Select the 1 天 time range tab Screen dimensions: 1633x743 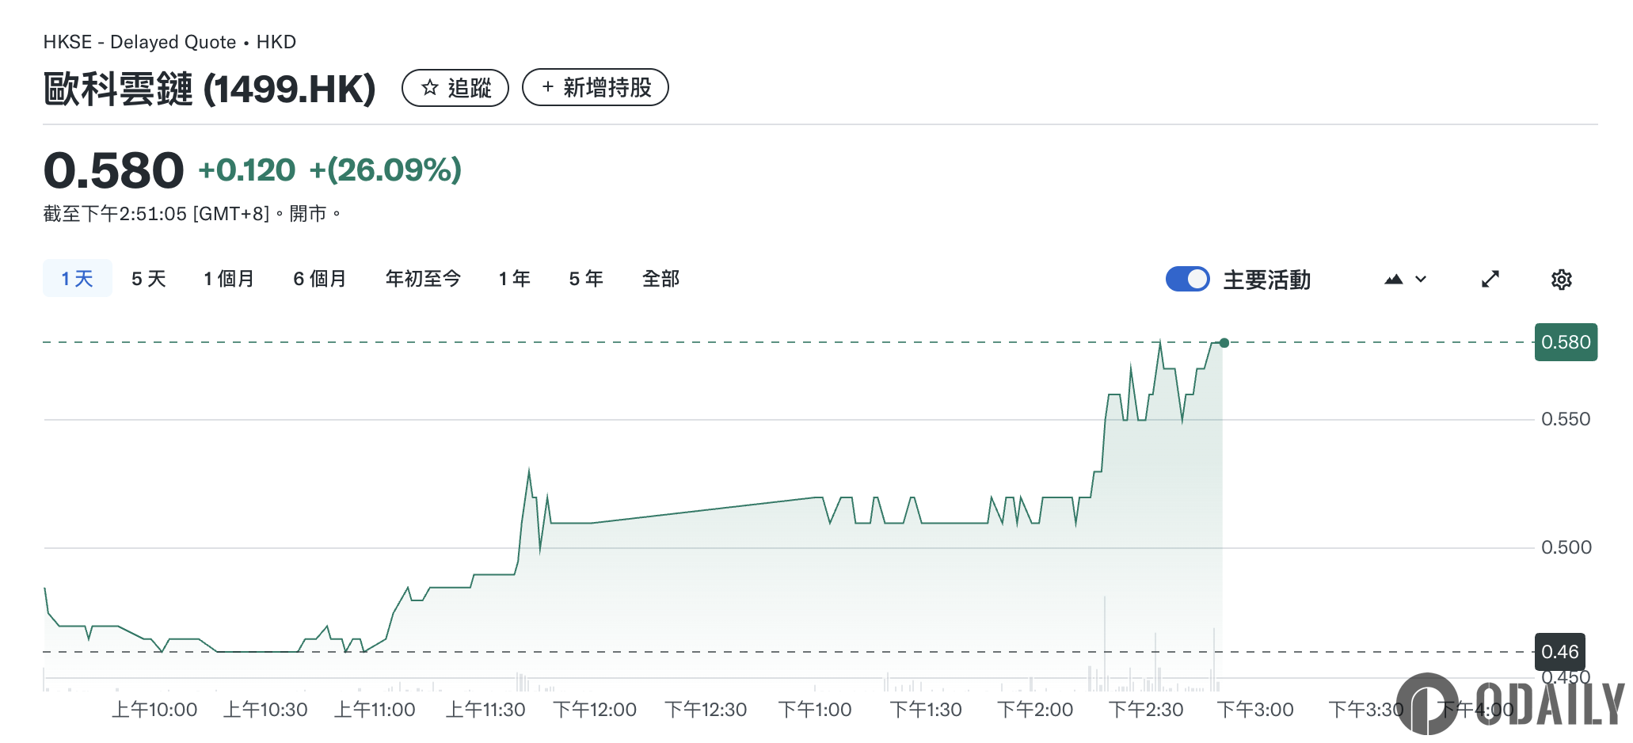(78, 279)
